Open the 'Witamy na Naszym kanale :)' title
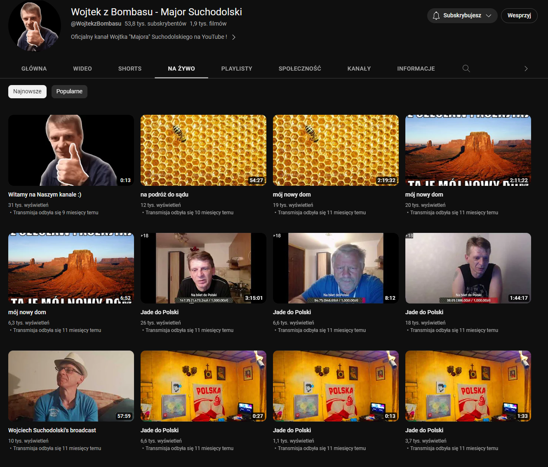 pos(45,194)
